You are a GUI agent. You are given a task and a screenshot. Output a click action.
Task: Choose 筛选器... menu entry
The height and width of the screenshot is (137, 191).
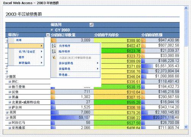75,75
